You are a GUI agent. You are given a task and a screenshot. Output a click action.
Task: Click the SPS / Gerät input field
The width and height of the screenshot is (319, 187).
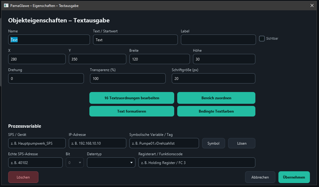tap(37, 143)
